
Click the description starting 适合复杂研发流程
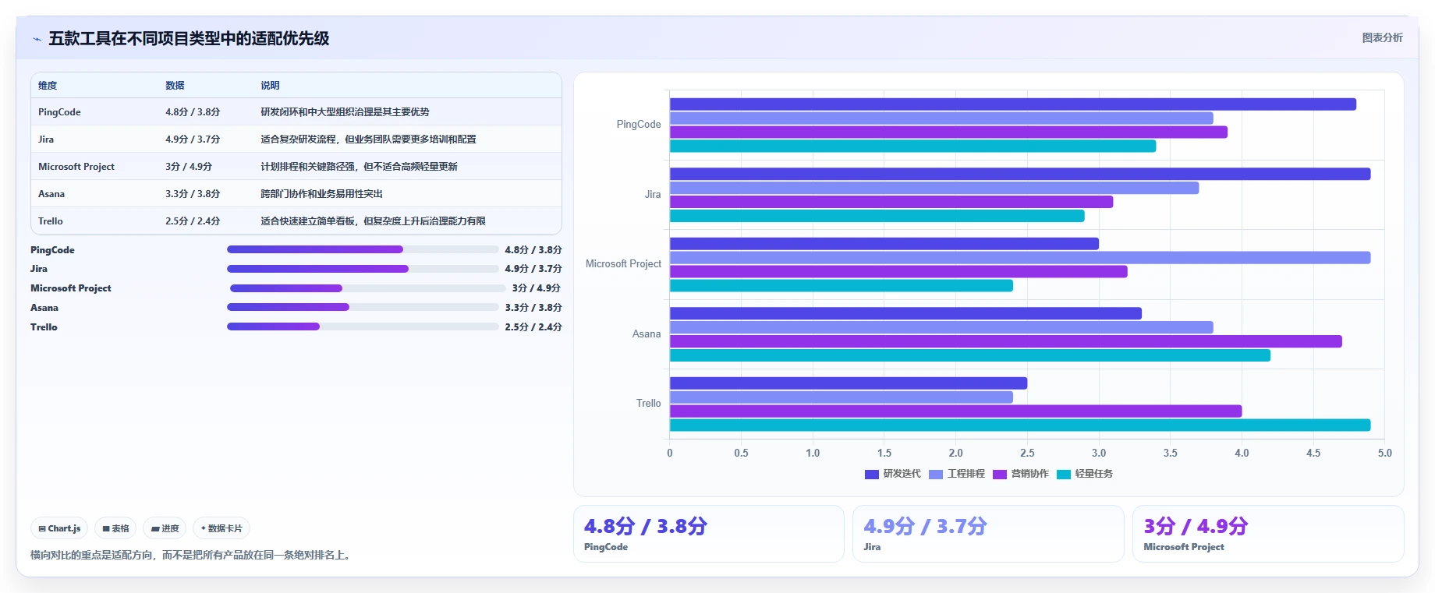click(x=368, y=139)
